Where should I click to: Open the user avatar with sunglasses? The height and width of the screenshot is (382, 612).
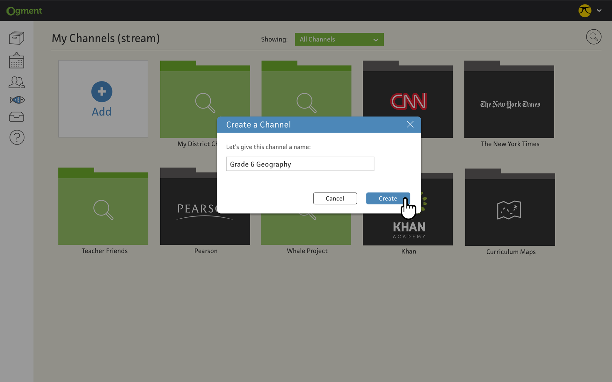point(585,11)
